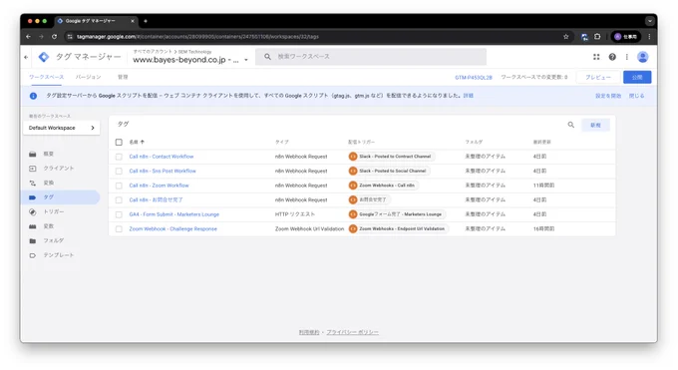Open the header more options menu
678x370 pixels.
point(626,57)
